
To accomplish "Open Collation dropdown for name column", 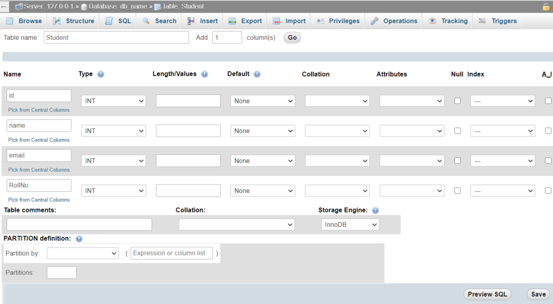I will click(337, 131).
